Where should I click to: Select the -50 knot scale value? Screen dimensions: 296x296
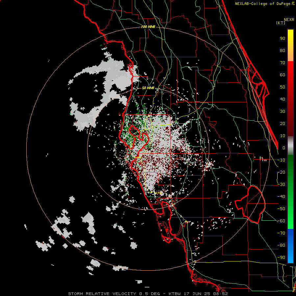point(281,209)
